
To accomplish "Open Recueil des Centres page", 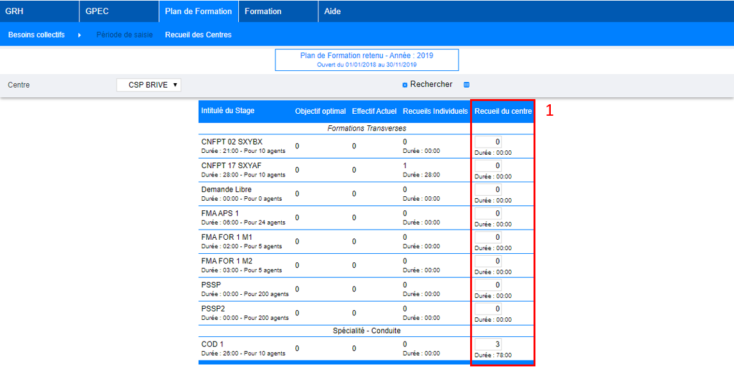I will pos(199,35).
